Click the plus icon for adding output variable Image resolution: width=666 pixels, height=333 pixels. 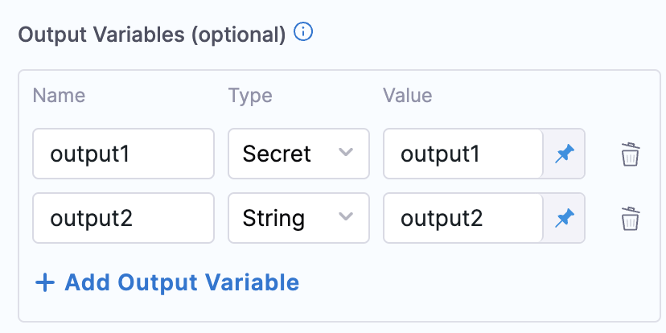coord(45,282)
